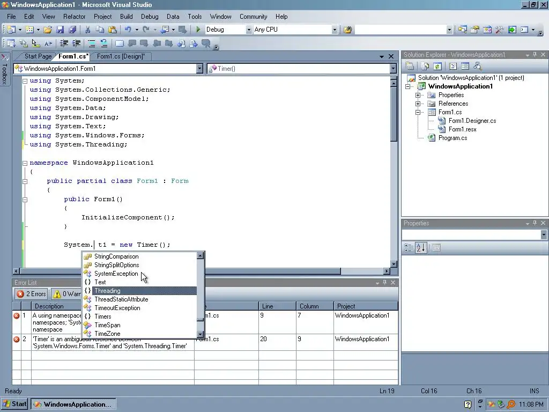
Task: Open the Build menu
Action: (x=126, y=17)
